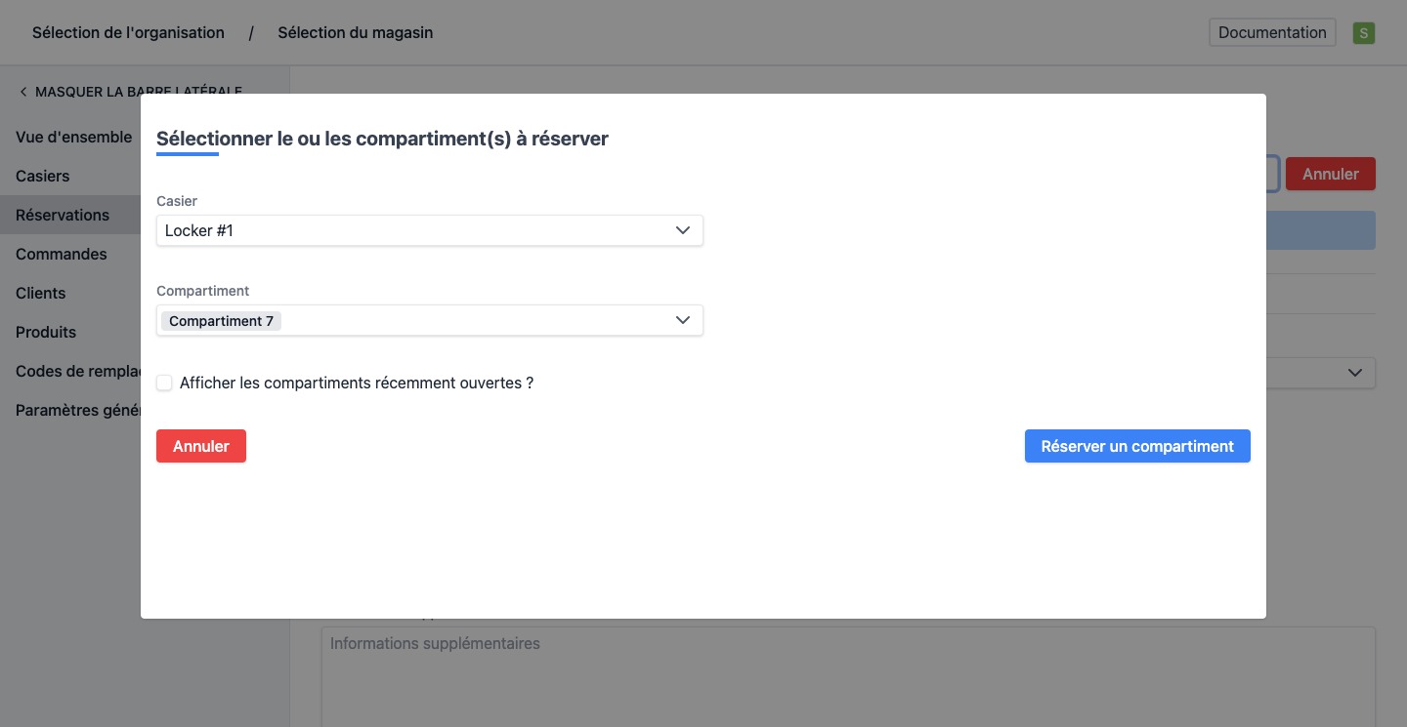Go to Casiers in sidebar

coord(43,177)
